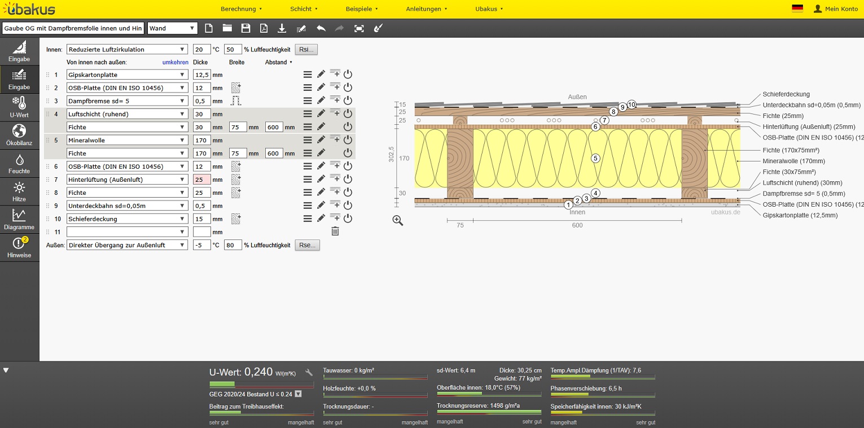
Task: Open the GEG 2020/24 Bestand requirement dropdown
Action: pos(298,394)
